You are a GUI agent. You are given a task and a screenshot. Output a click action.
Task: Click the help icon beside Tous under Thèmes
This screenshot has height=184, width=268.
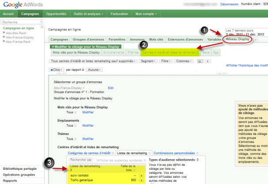[75, 139]
